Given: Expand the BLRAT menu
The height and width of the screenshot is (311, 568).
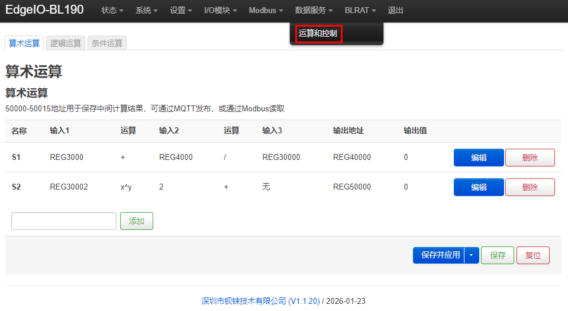Looking at the screenshot, I should click(360, 10).
